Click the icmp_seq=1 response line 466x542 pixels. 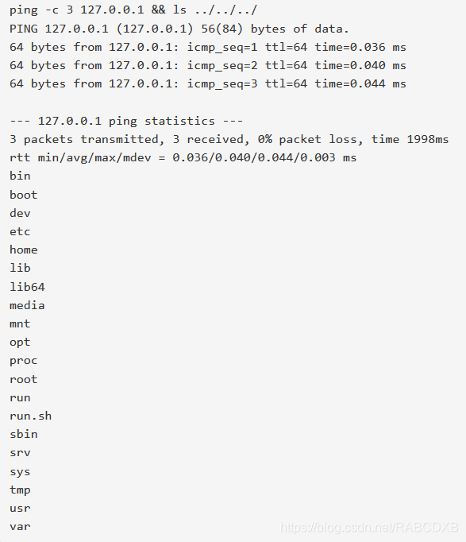(208, 47)
